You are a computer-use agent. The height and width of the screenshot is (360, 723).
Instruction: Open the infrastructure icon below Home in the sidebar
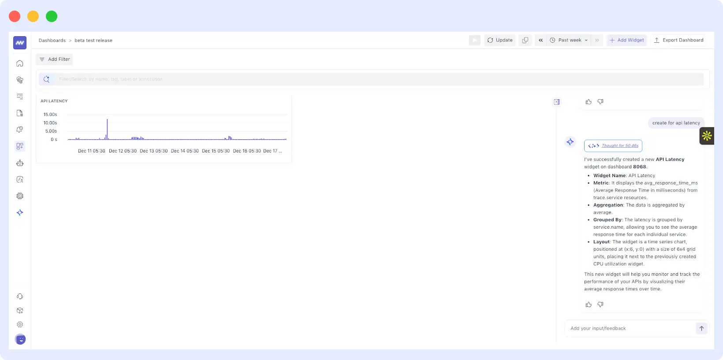20,80
